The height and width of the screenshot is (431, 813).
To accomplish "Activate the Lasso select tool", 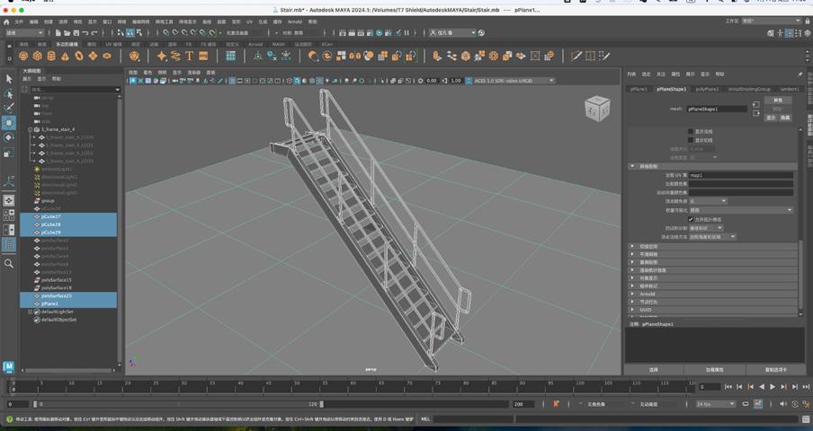I will [x=9, y=93].
